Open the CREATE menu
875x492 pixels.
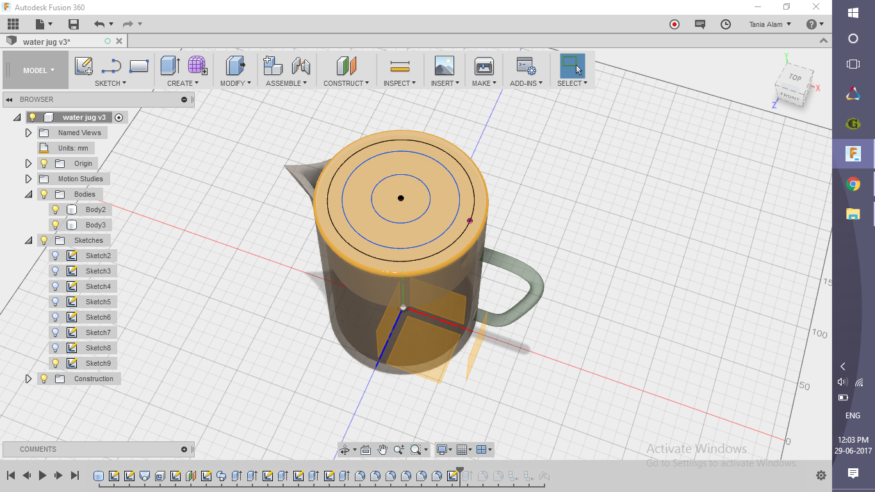pyautogui.click(x=183, y=83)
